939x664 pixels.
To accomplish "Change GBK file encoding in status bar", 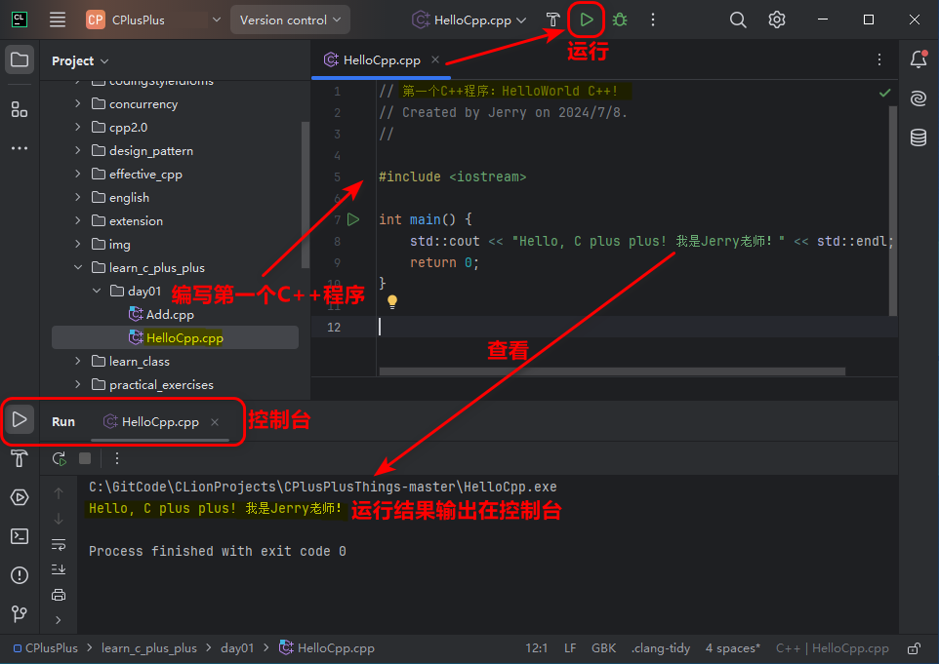I will (603, 648).
